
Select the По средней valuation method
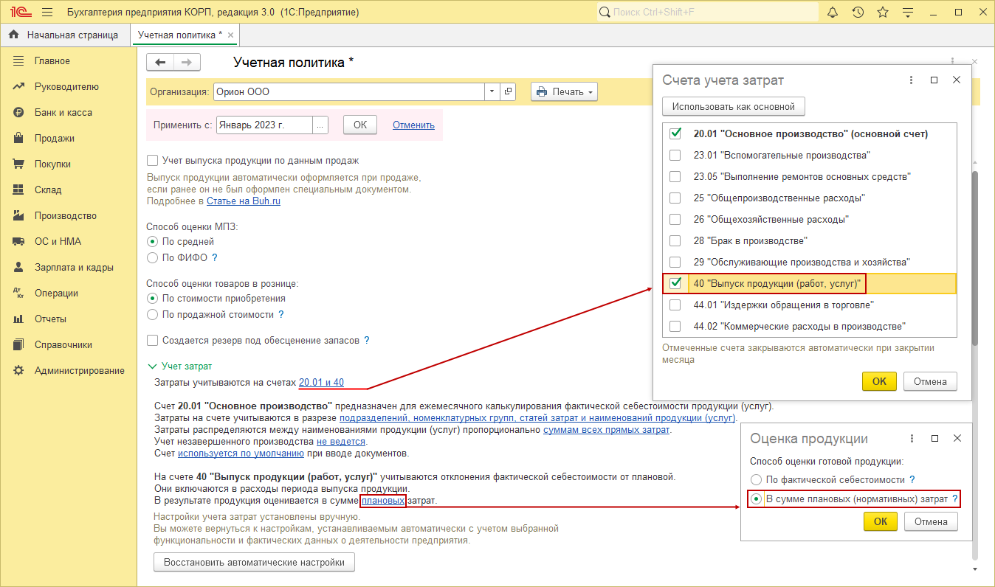[x=152, y=241]
